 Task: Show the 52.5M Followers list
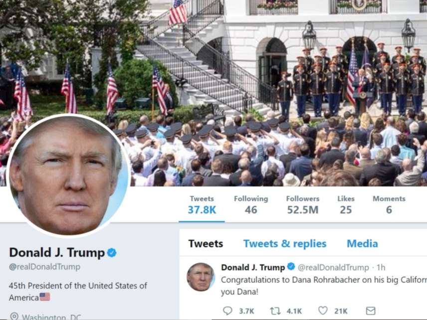(303, 205)
